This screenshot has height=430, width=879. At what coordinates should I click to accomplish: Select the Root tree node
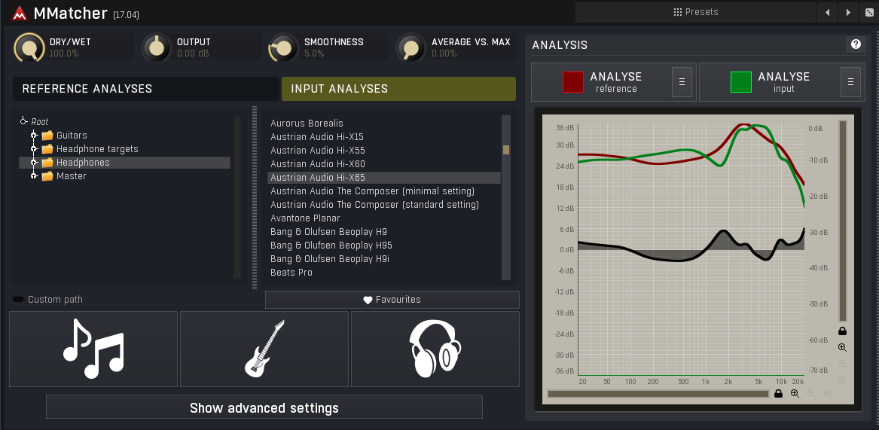pos(39,122)
